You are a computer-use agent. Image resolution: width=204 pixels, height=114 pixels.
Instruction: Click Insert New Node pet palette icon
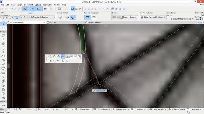coord(50,57)
